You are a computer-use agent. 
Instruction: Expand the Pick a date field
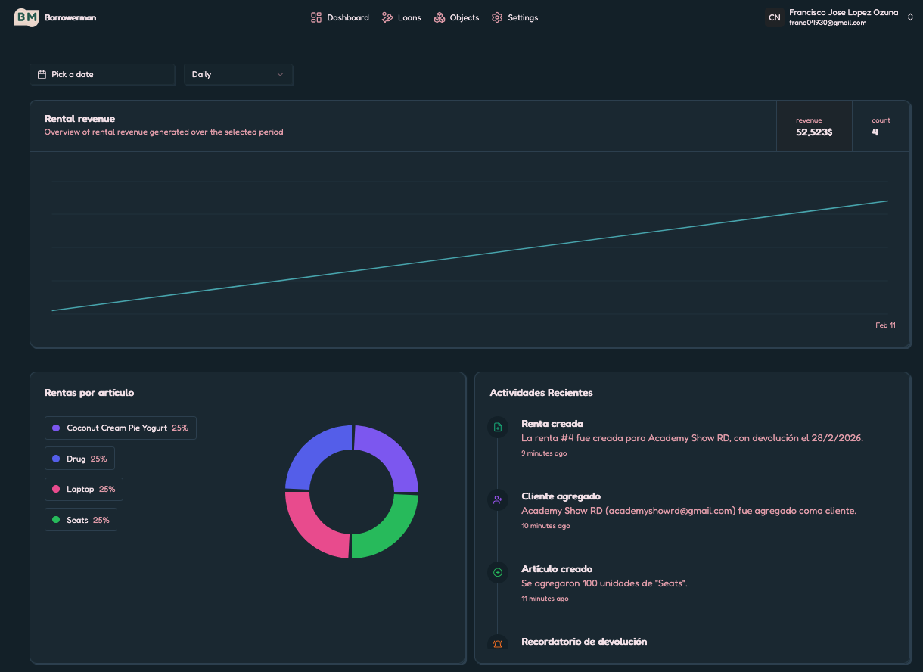pyautogui.click(x=102, y=74)
